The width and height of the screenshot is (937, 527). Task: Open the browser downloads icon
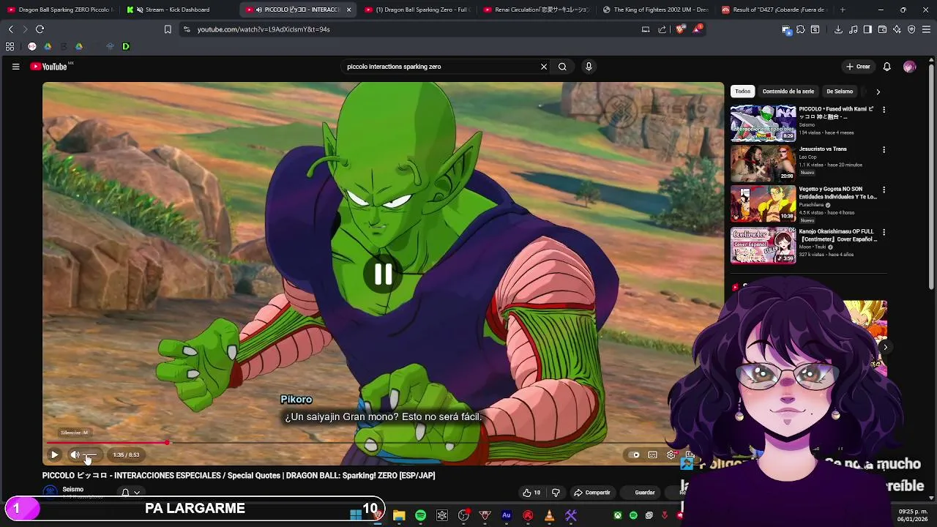click(838, 29)
